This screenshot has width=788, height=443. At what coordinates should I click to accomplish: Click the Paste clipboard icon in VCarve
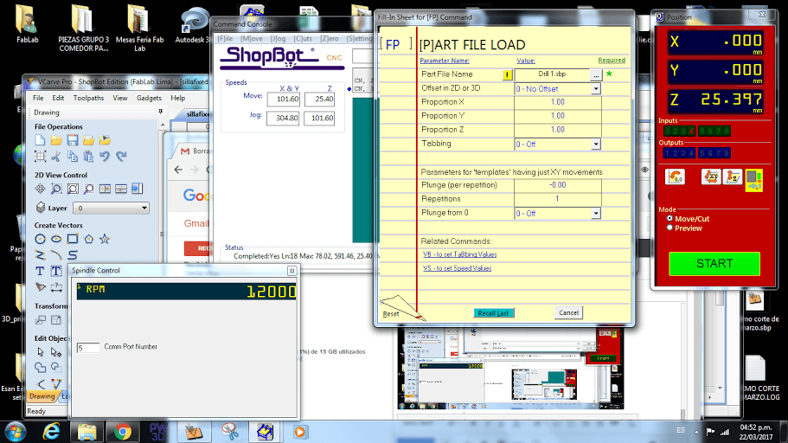[x=88, y=157]
